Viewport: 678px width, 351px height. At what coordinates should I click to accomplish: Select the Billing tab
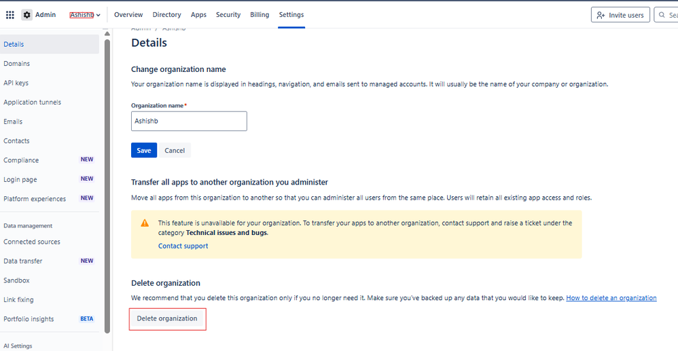click(x=260, y=15)
